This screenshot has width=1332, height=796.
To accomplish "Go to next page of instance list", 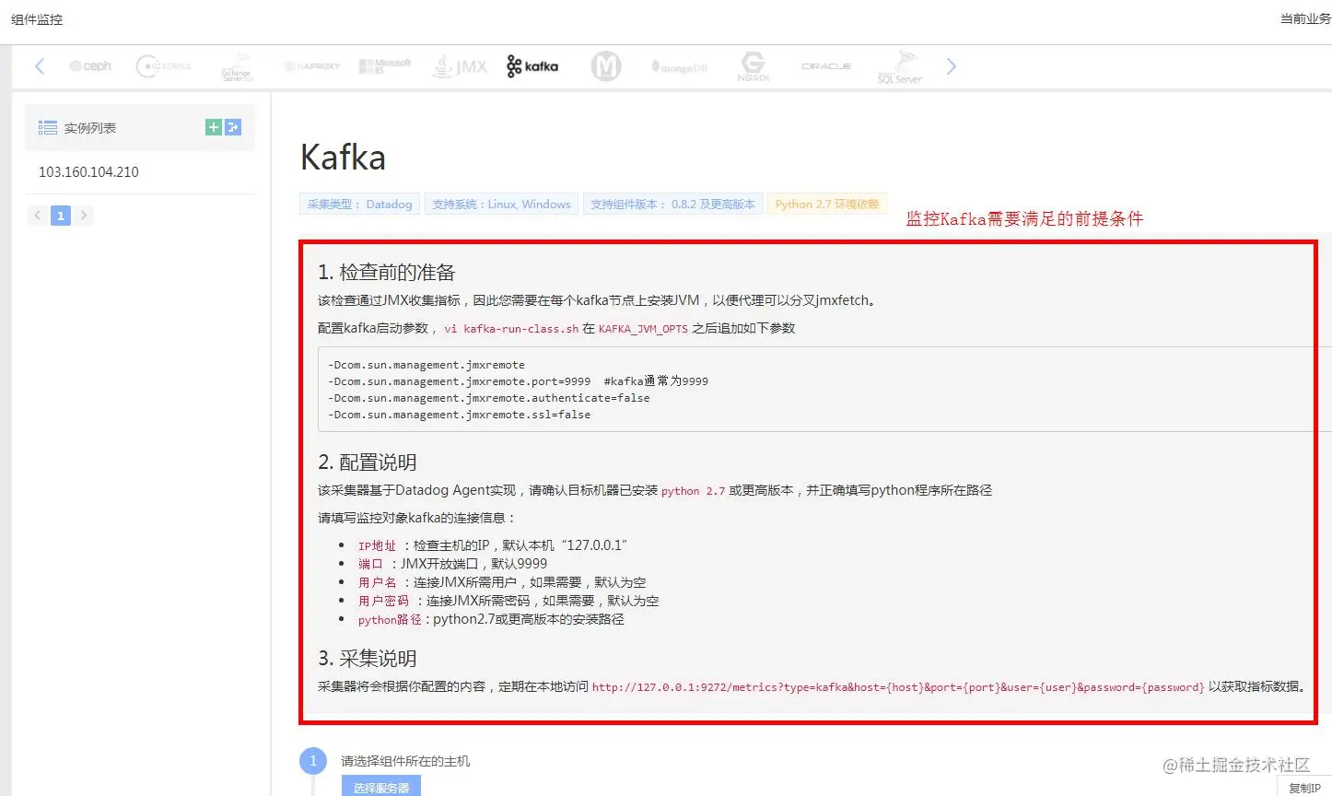I will pyautogui.click(x=84, y=216).
